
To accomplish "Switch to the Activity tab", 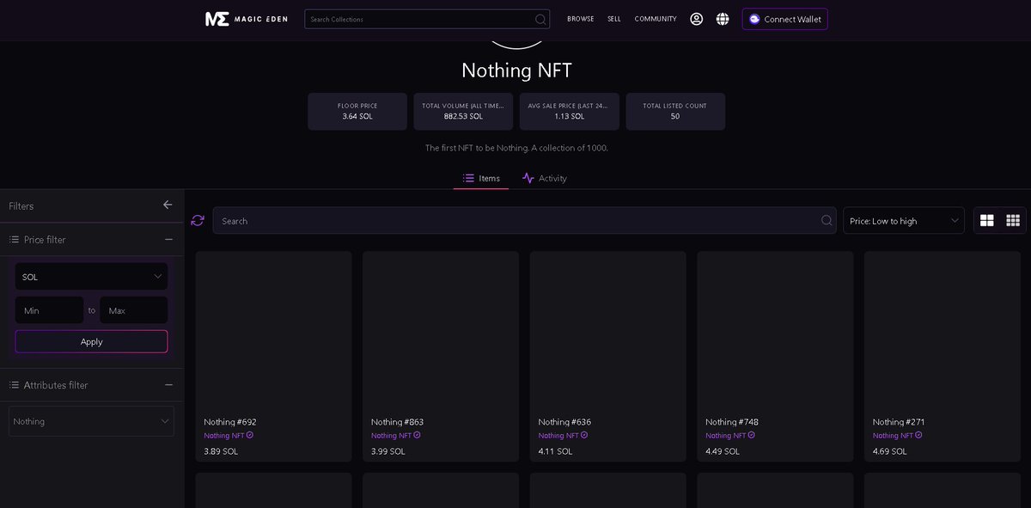I will tap(545, 178).
